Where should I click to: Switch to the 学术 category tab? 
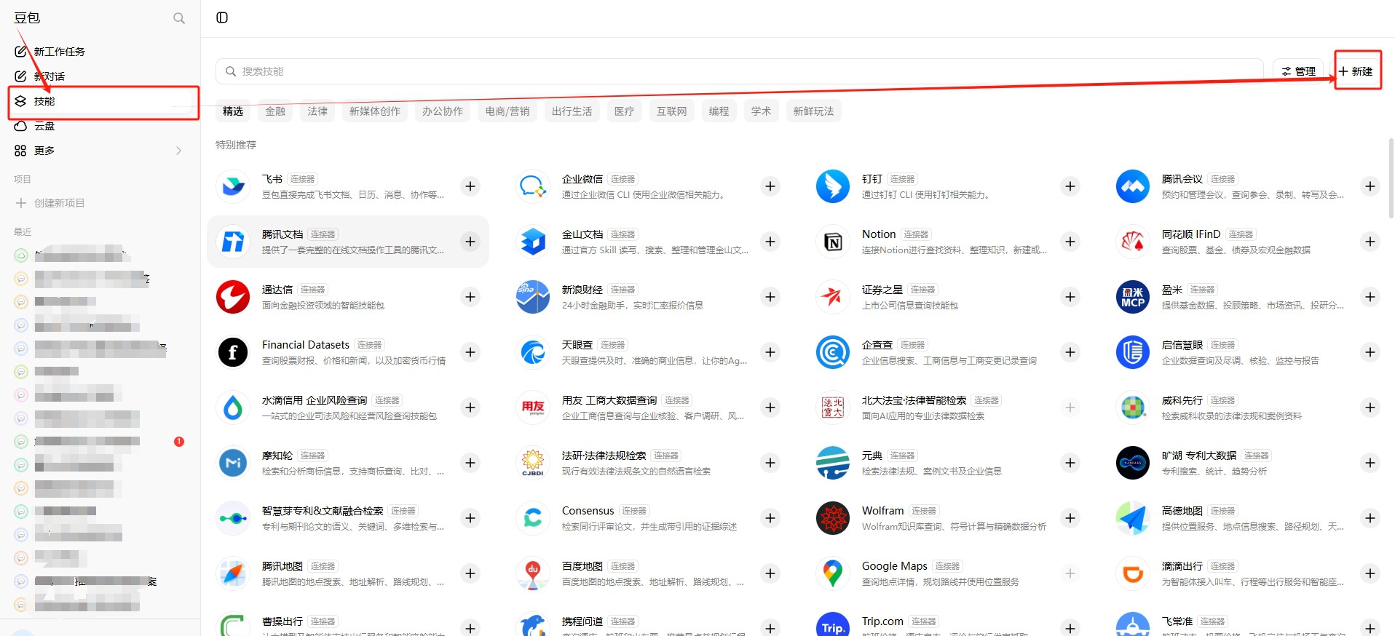coord(762,111)
